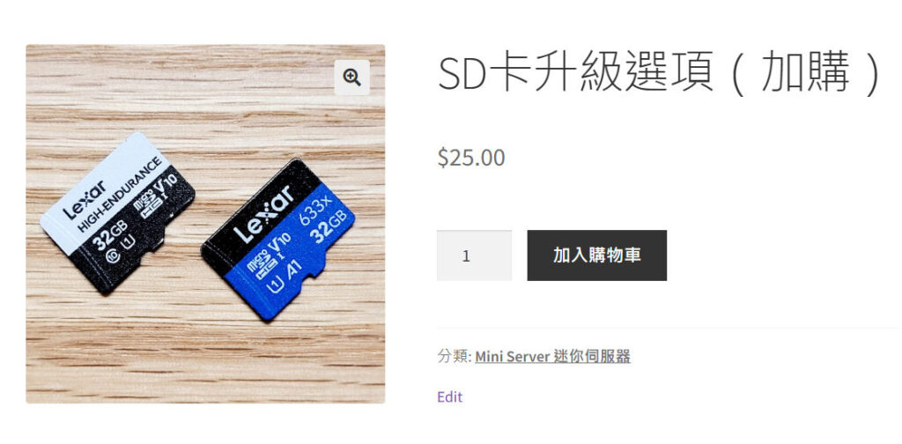Open the Mini Server 迷你伺服器 category link
Viewport: 902px width, 444px height.
click(x=552, y=356)
